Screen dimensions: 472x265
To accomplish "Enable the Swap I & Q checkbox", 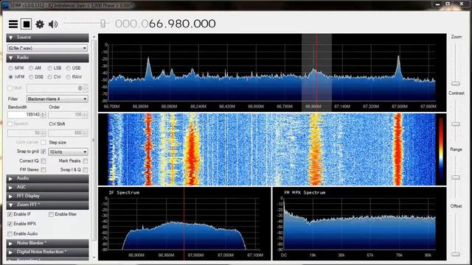I will (x=86, y=170).
